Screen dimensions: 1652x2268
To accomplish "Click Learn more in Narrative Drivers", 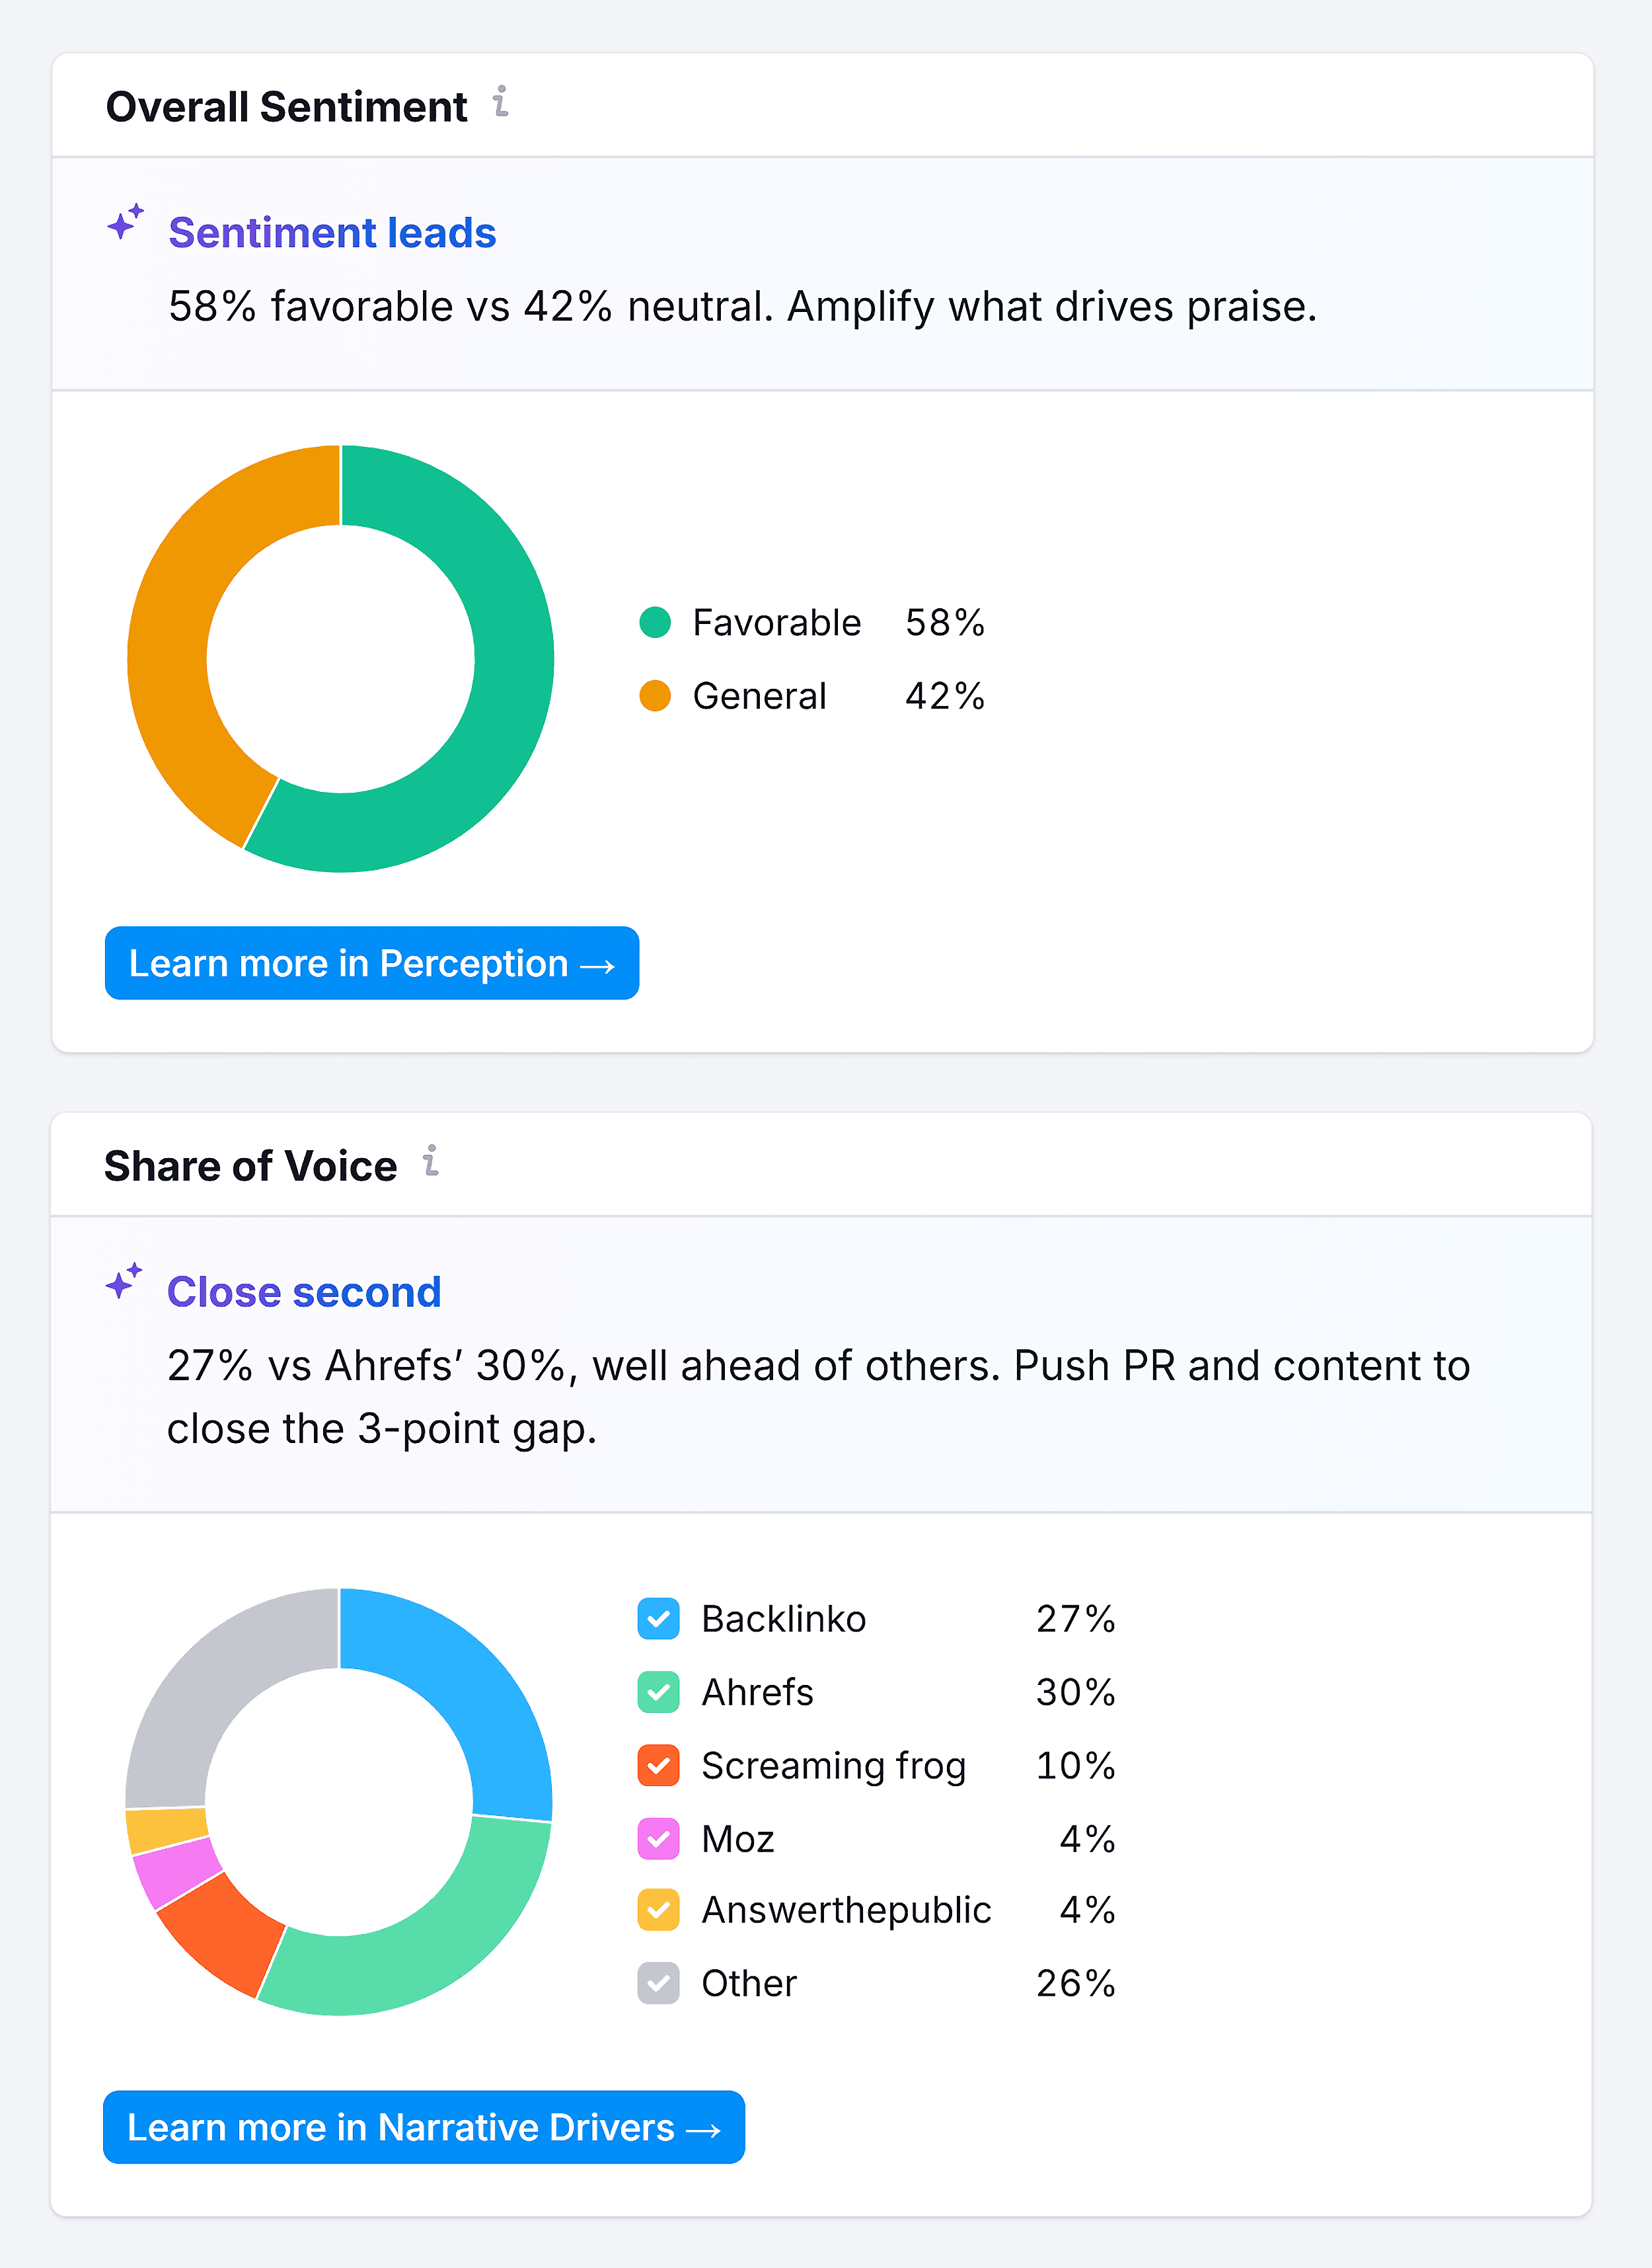I will 423,2127.
